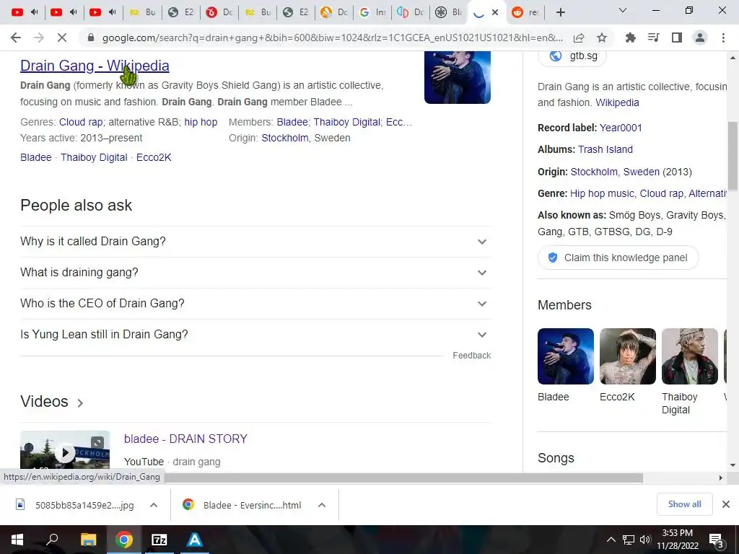Open Wikipedia link in knowledge panel

pyautogui.click(x=617, y=102)
